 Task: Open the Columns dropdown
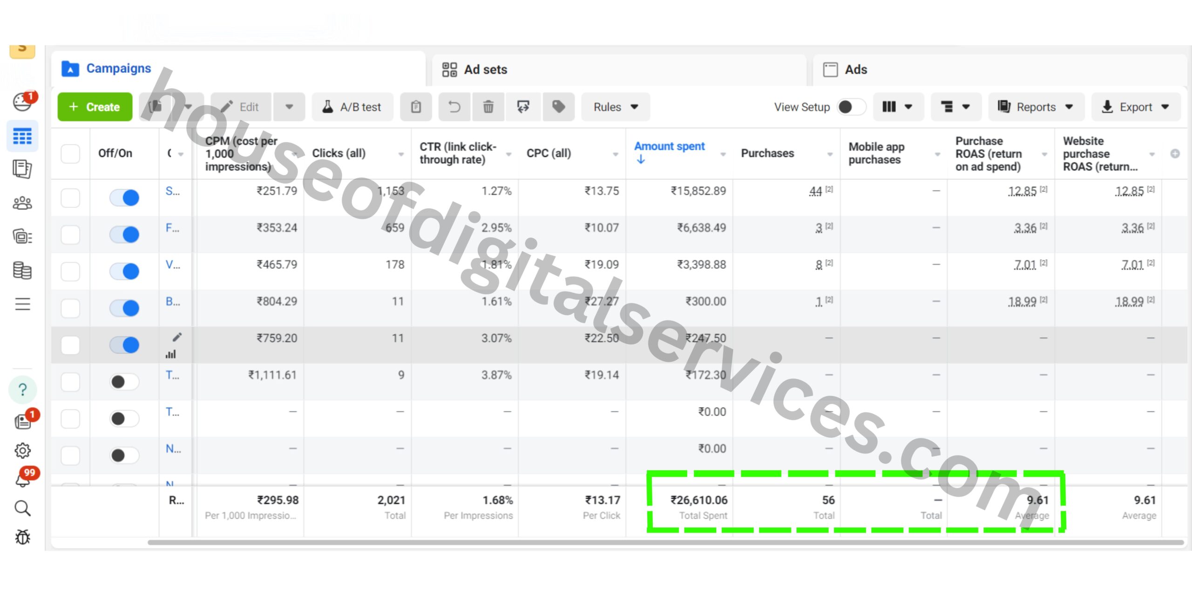tap(898, 107)
